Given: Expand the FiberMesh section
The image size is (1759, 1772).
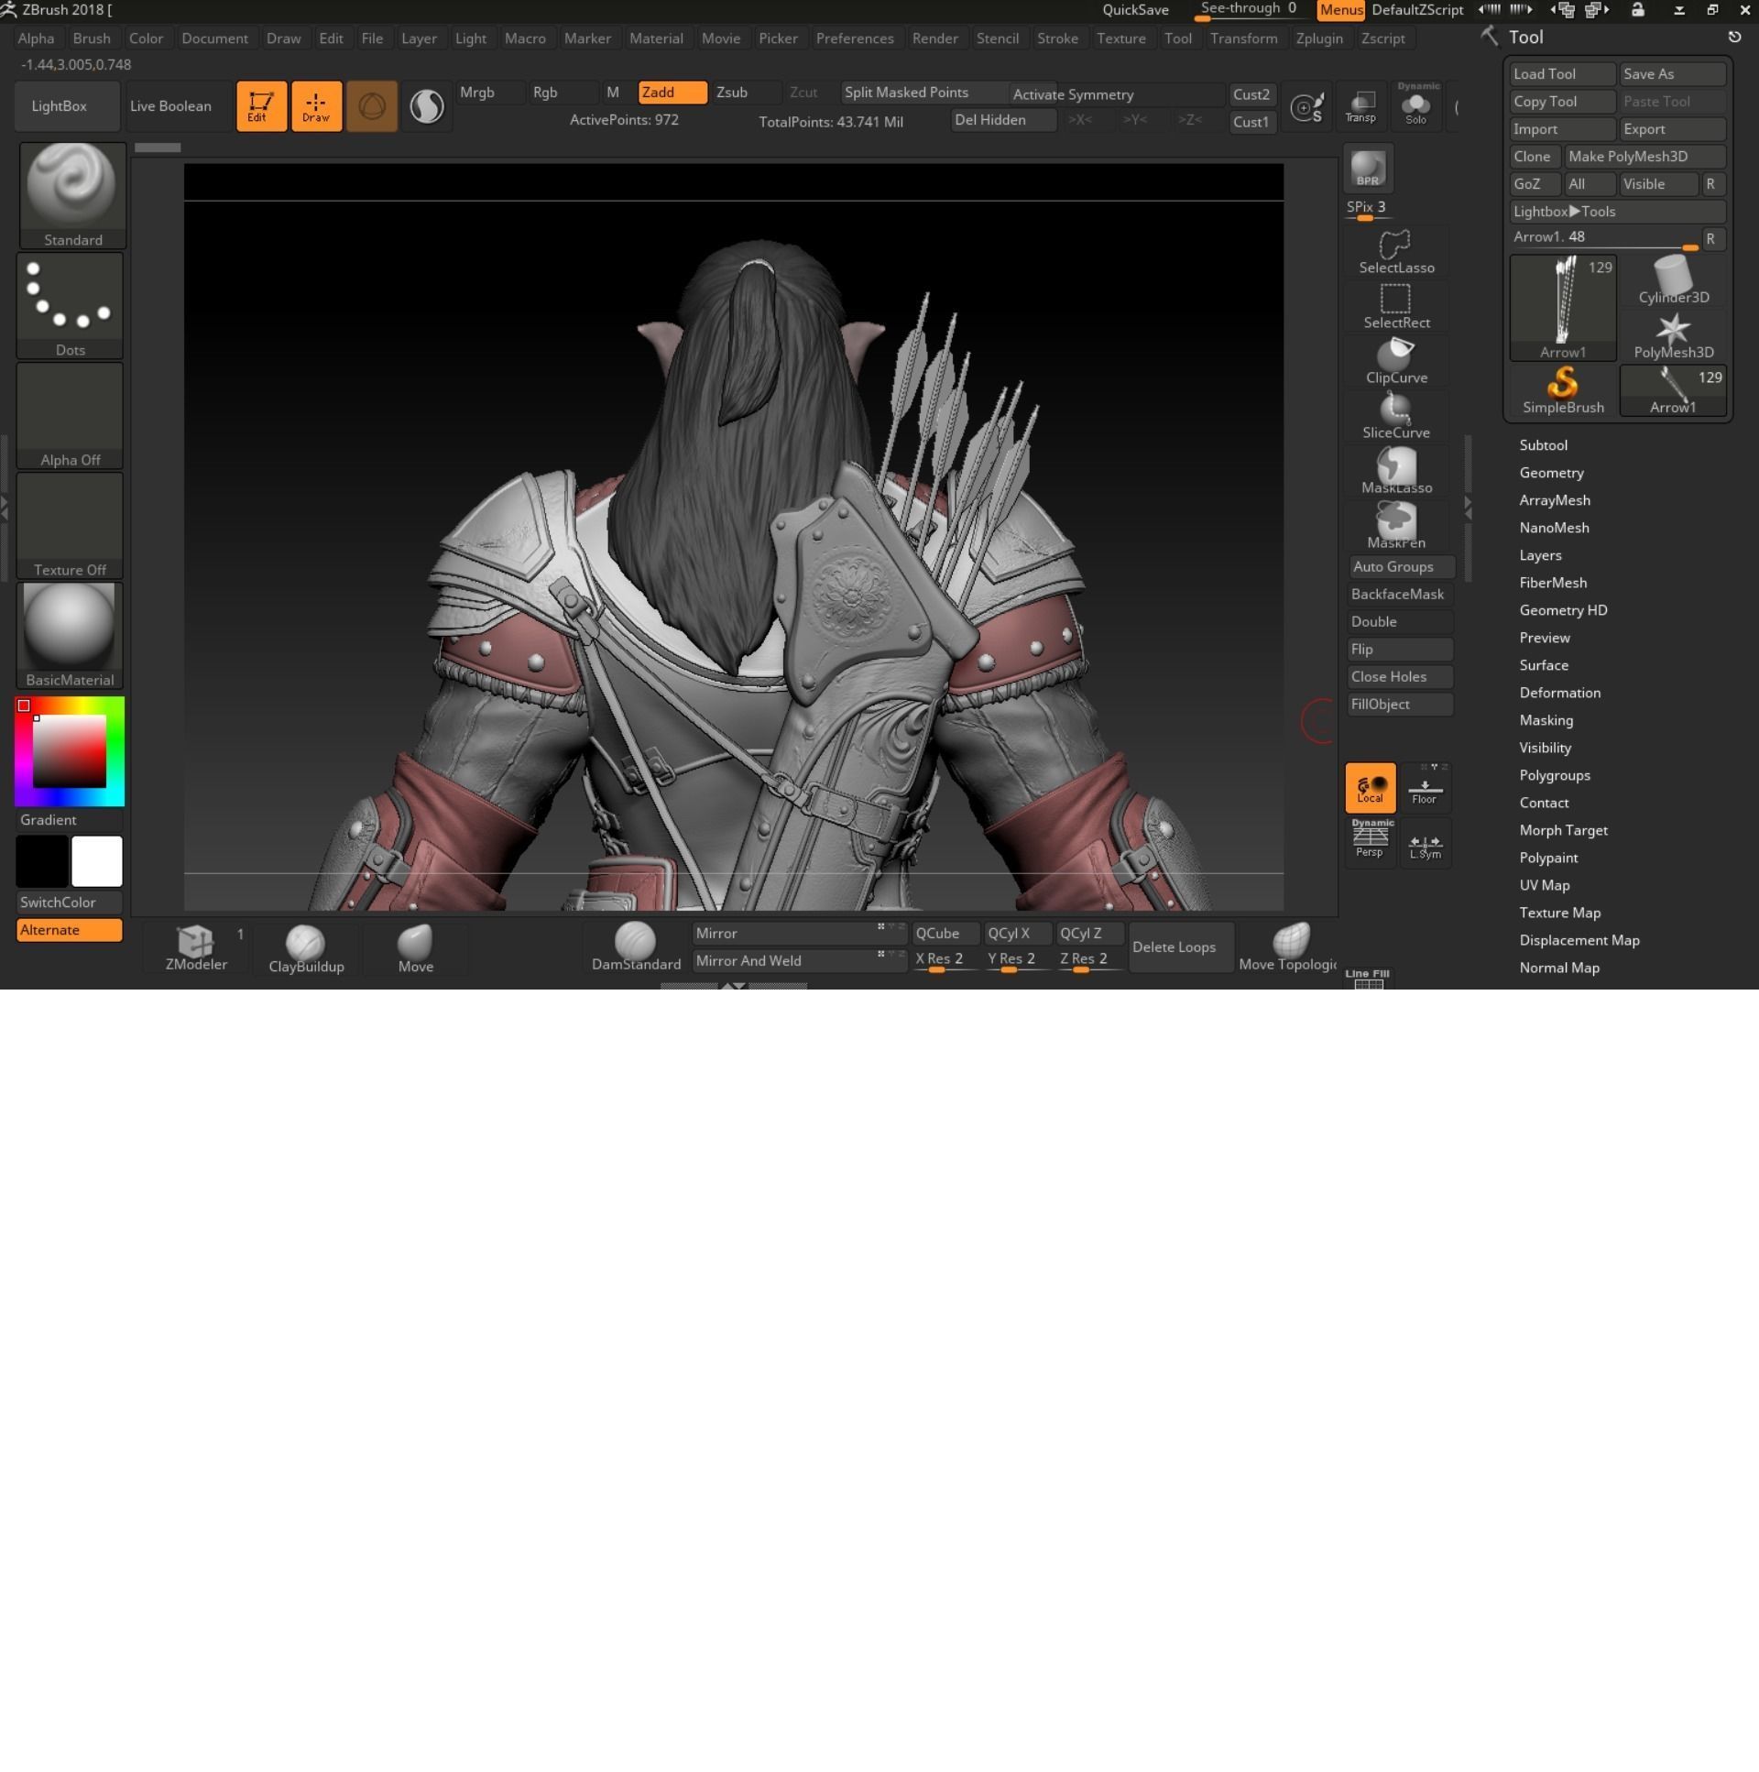Looking at the screenshot, I should click(1553, 583).
